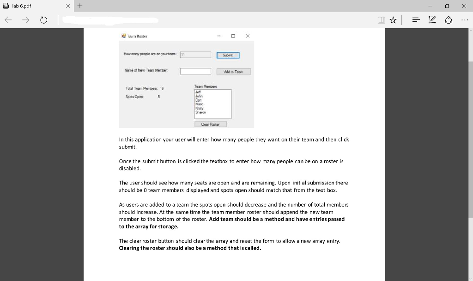
Task: Click the Clear Roster button
Action: tap(211, 124)
